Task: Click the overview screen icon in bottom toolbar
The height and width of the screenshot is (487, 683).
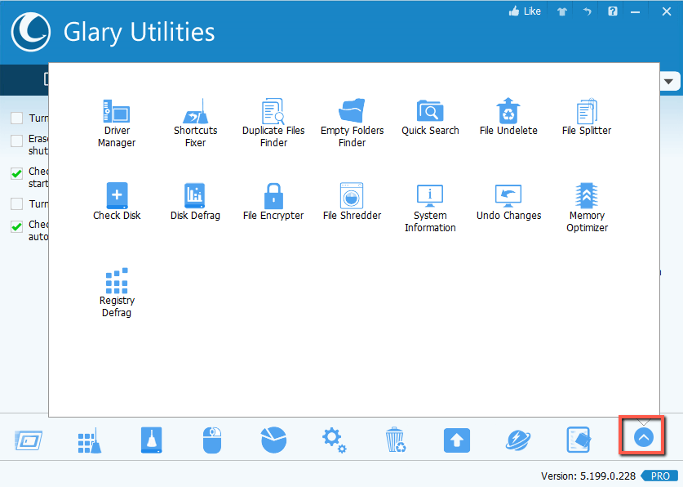Action: pyautogui.click(x=29, y=440)
